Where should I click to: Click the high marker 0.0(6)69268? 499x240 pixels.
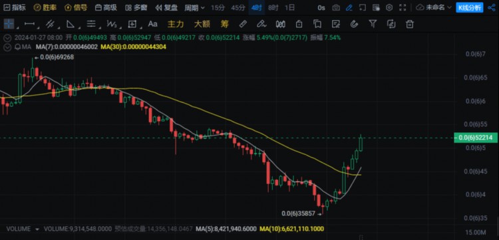pyautogui.click(x=57, y=58)
